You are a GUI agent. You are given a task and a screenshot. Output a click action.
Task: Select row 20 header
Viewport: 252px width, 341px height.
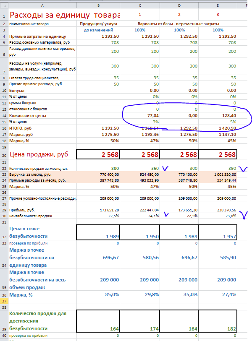[4, 155]
